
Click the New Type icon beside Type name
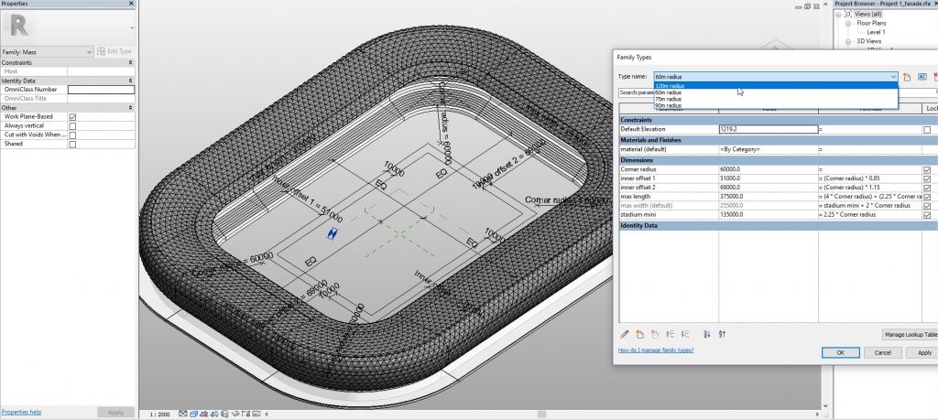(907, 77)
